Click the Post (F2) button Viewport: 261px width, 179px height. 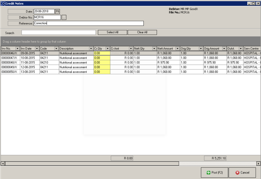pos(214,173)
